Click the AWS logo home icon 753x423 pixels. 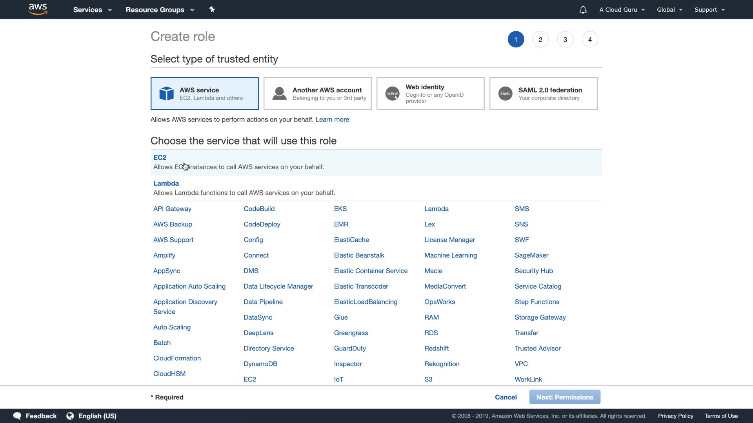(x=38, y=9)
